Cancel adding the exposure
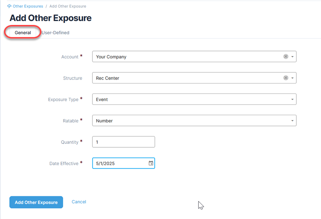Viewport: 321px width, 219px height. [79, 202]
